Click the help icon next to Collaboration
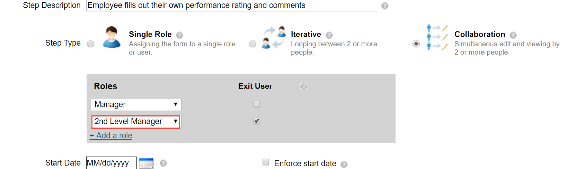Image resolution: width=567 pixels, height=169 pixels. (x=513, y=35)
